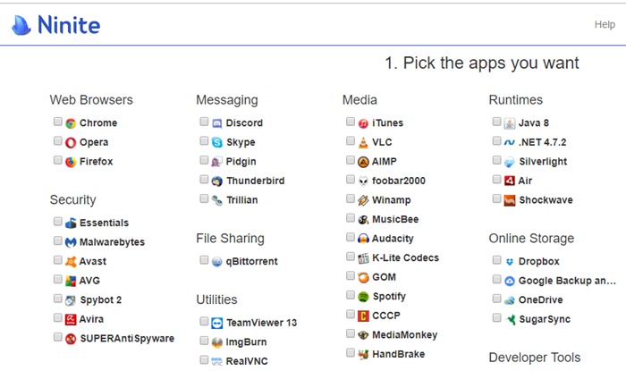626x371 pixels.
Task: Click the Silverlight icon
Action: pos(510,162)
